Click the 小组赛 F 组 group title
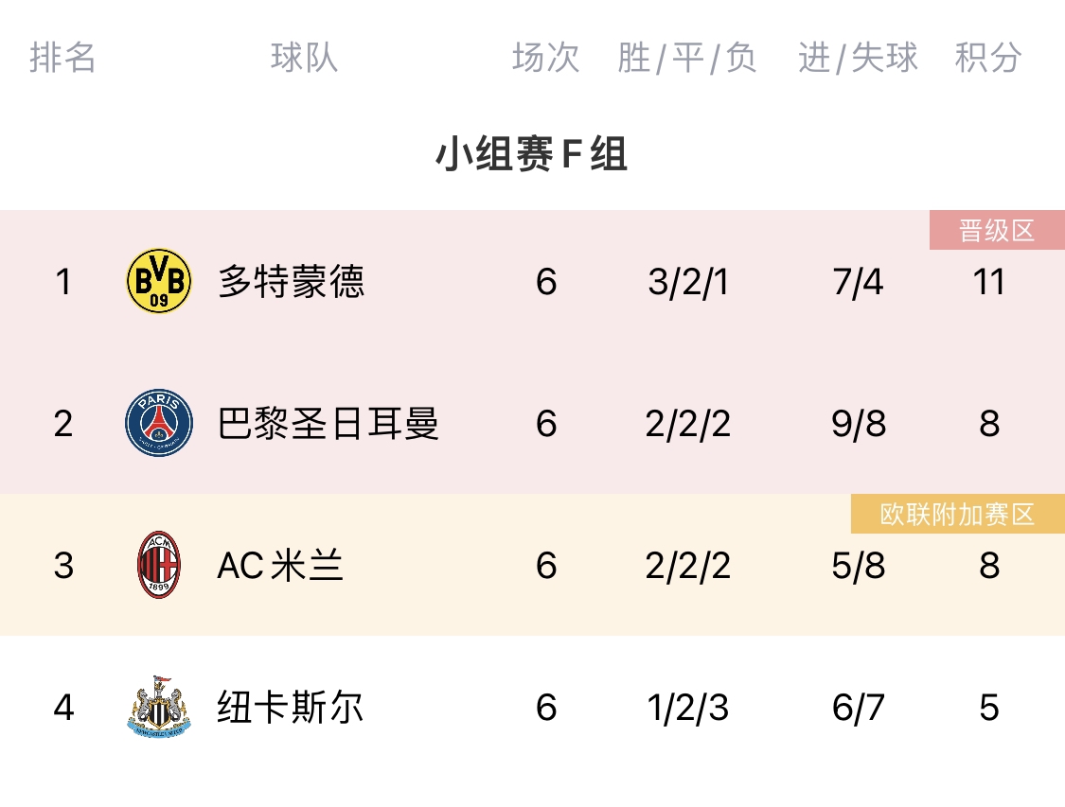 pos(531,155)
